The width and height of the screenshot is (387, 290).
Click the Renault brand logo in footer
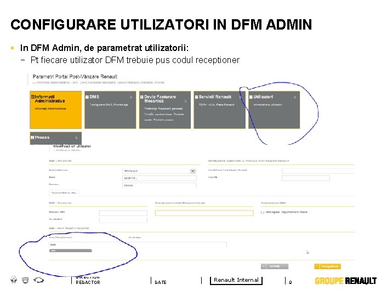[x=14, y=280]
